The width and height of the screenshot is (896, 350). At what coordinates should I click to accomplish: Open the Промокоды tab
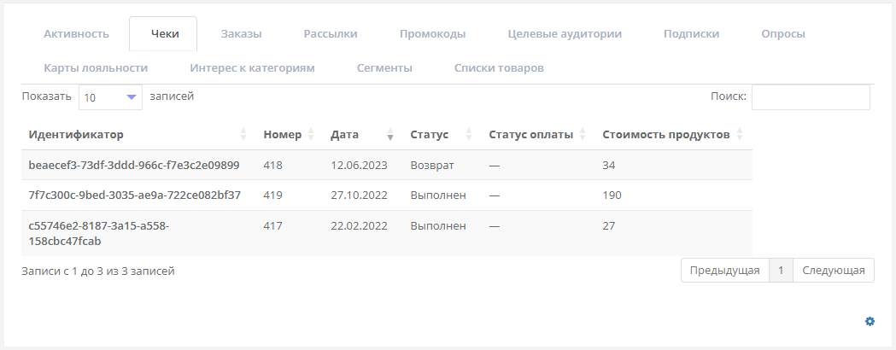[432, 33]
